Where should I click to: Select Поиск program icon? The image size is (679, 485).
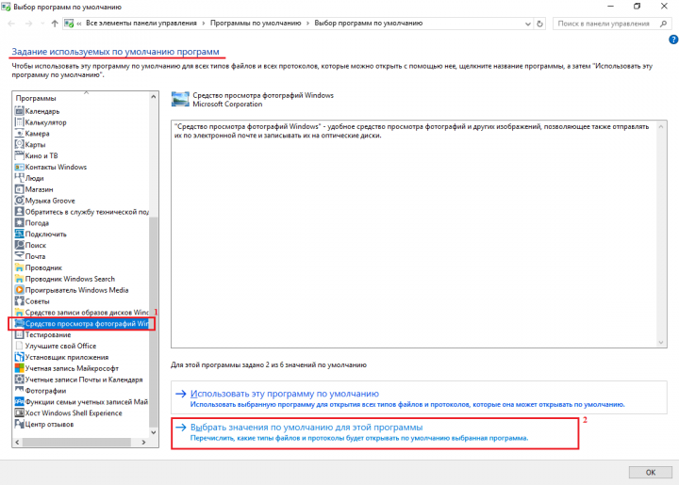point(19,245)
